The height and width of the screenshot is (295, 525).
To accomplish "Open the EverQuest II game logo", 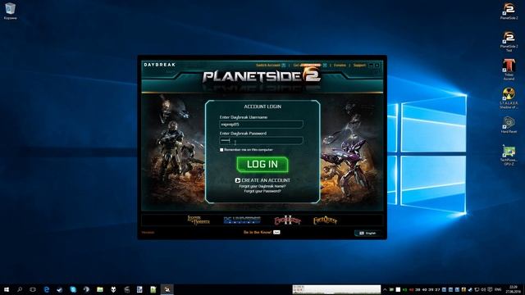I will [x=287, y=220].
